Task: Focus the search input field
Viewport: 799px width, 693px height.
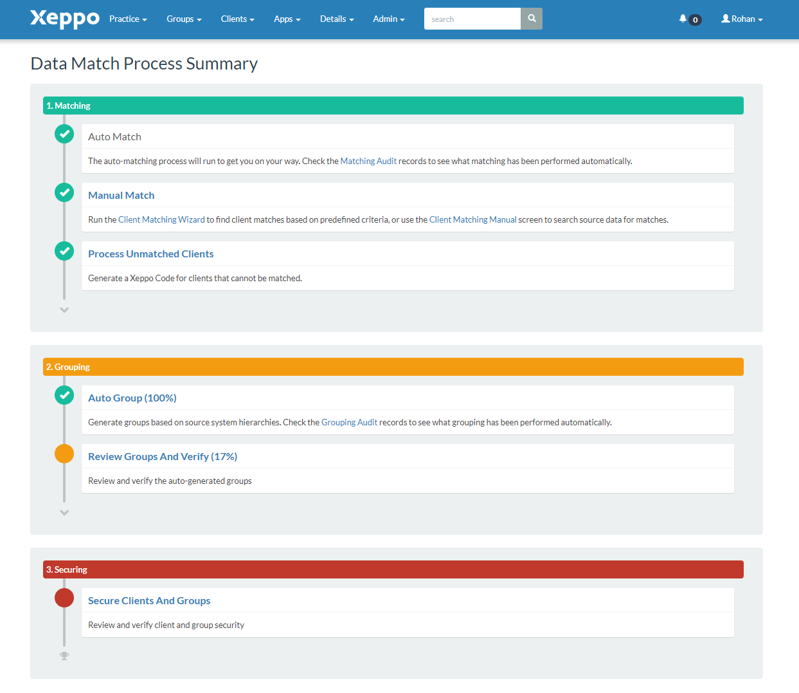Action: pyautogui.click(x=472, y=19)
